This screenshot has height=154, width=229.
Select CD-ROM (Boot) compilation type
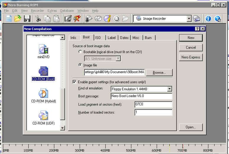tap(43, 73)
